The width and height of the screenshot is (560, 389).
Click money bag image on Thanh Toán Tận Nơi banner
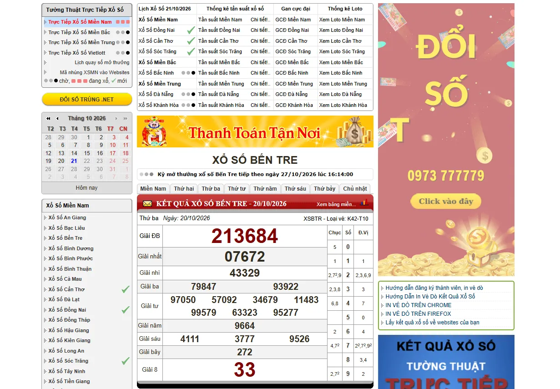[354, 131]
